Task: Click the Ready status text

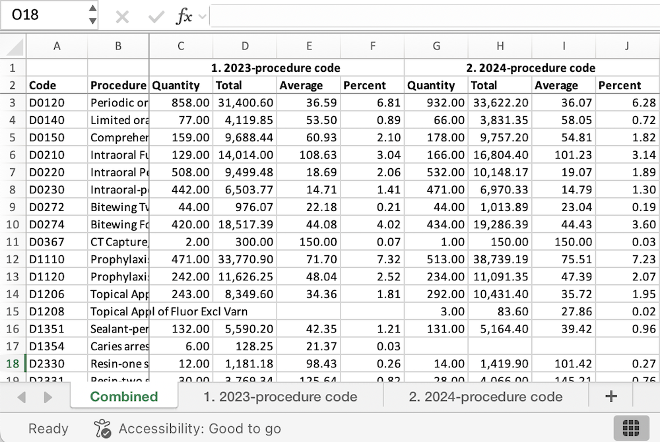Action: pyautogui.click(x=48, y=429)
